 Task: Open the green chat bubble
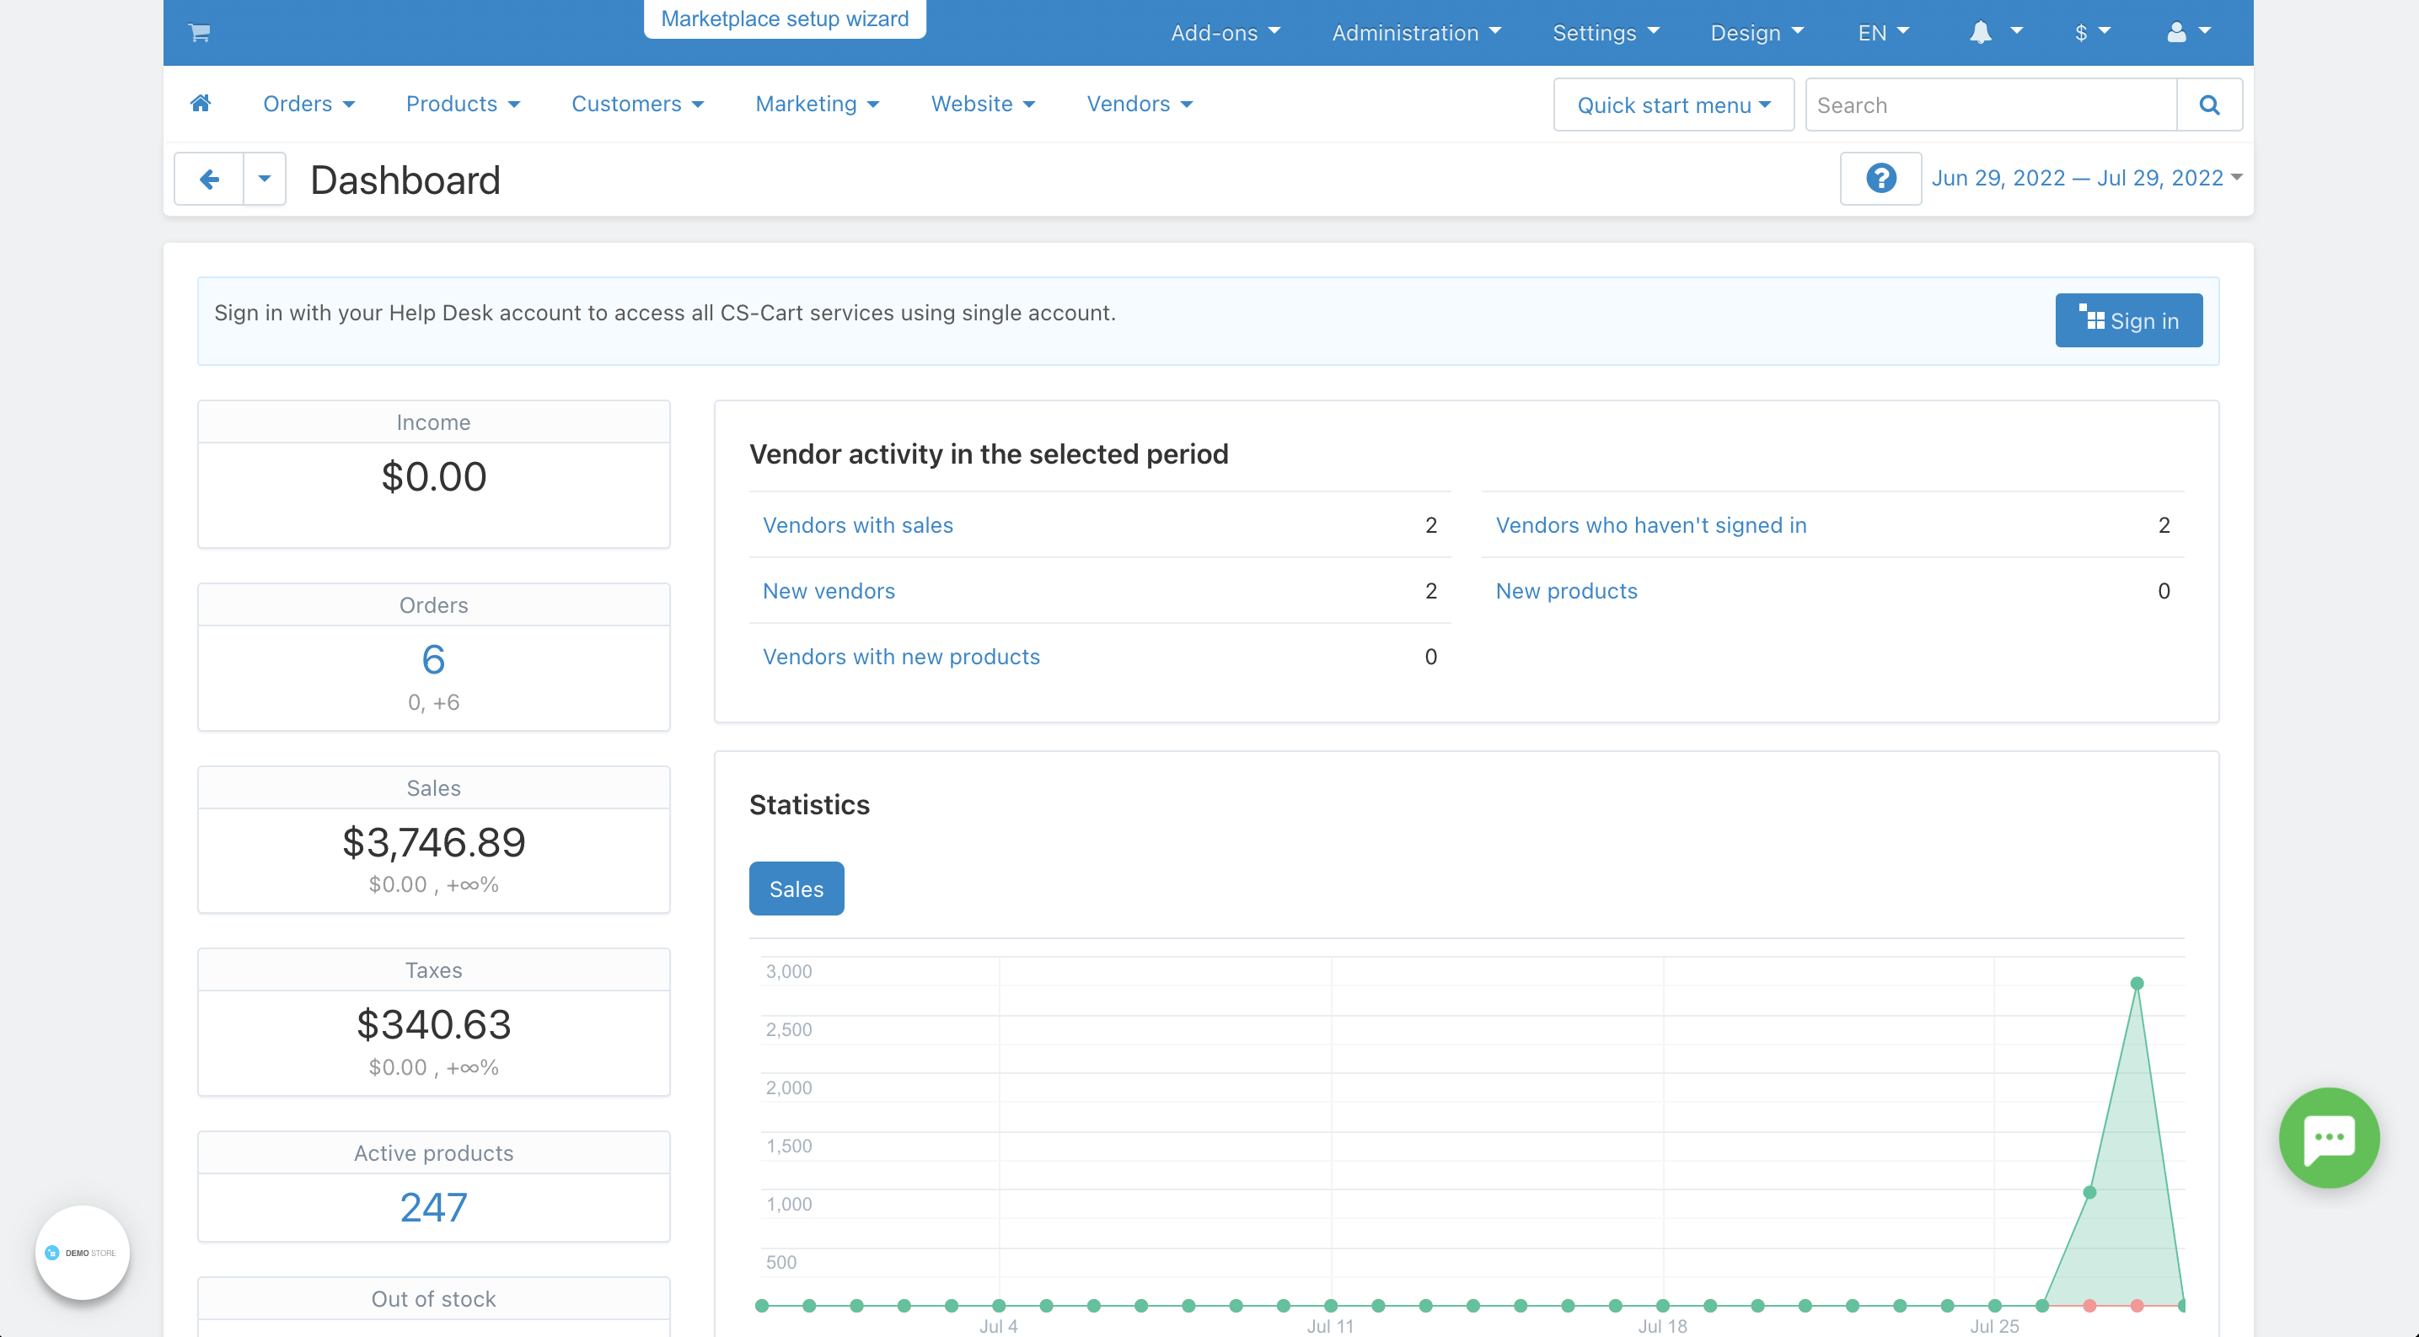coord(2330,1138)
